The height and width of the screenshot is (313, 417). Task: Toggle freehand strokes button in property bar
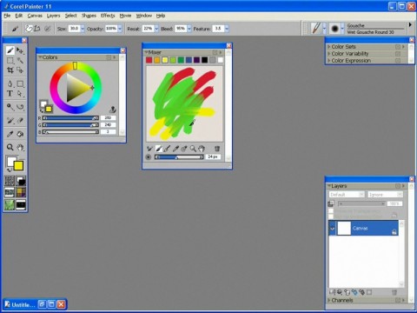coord(29,29)
